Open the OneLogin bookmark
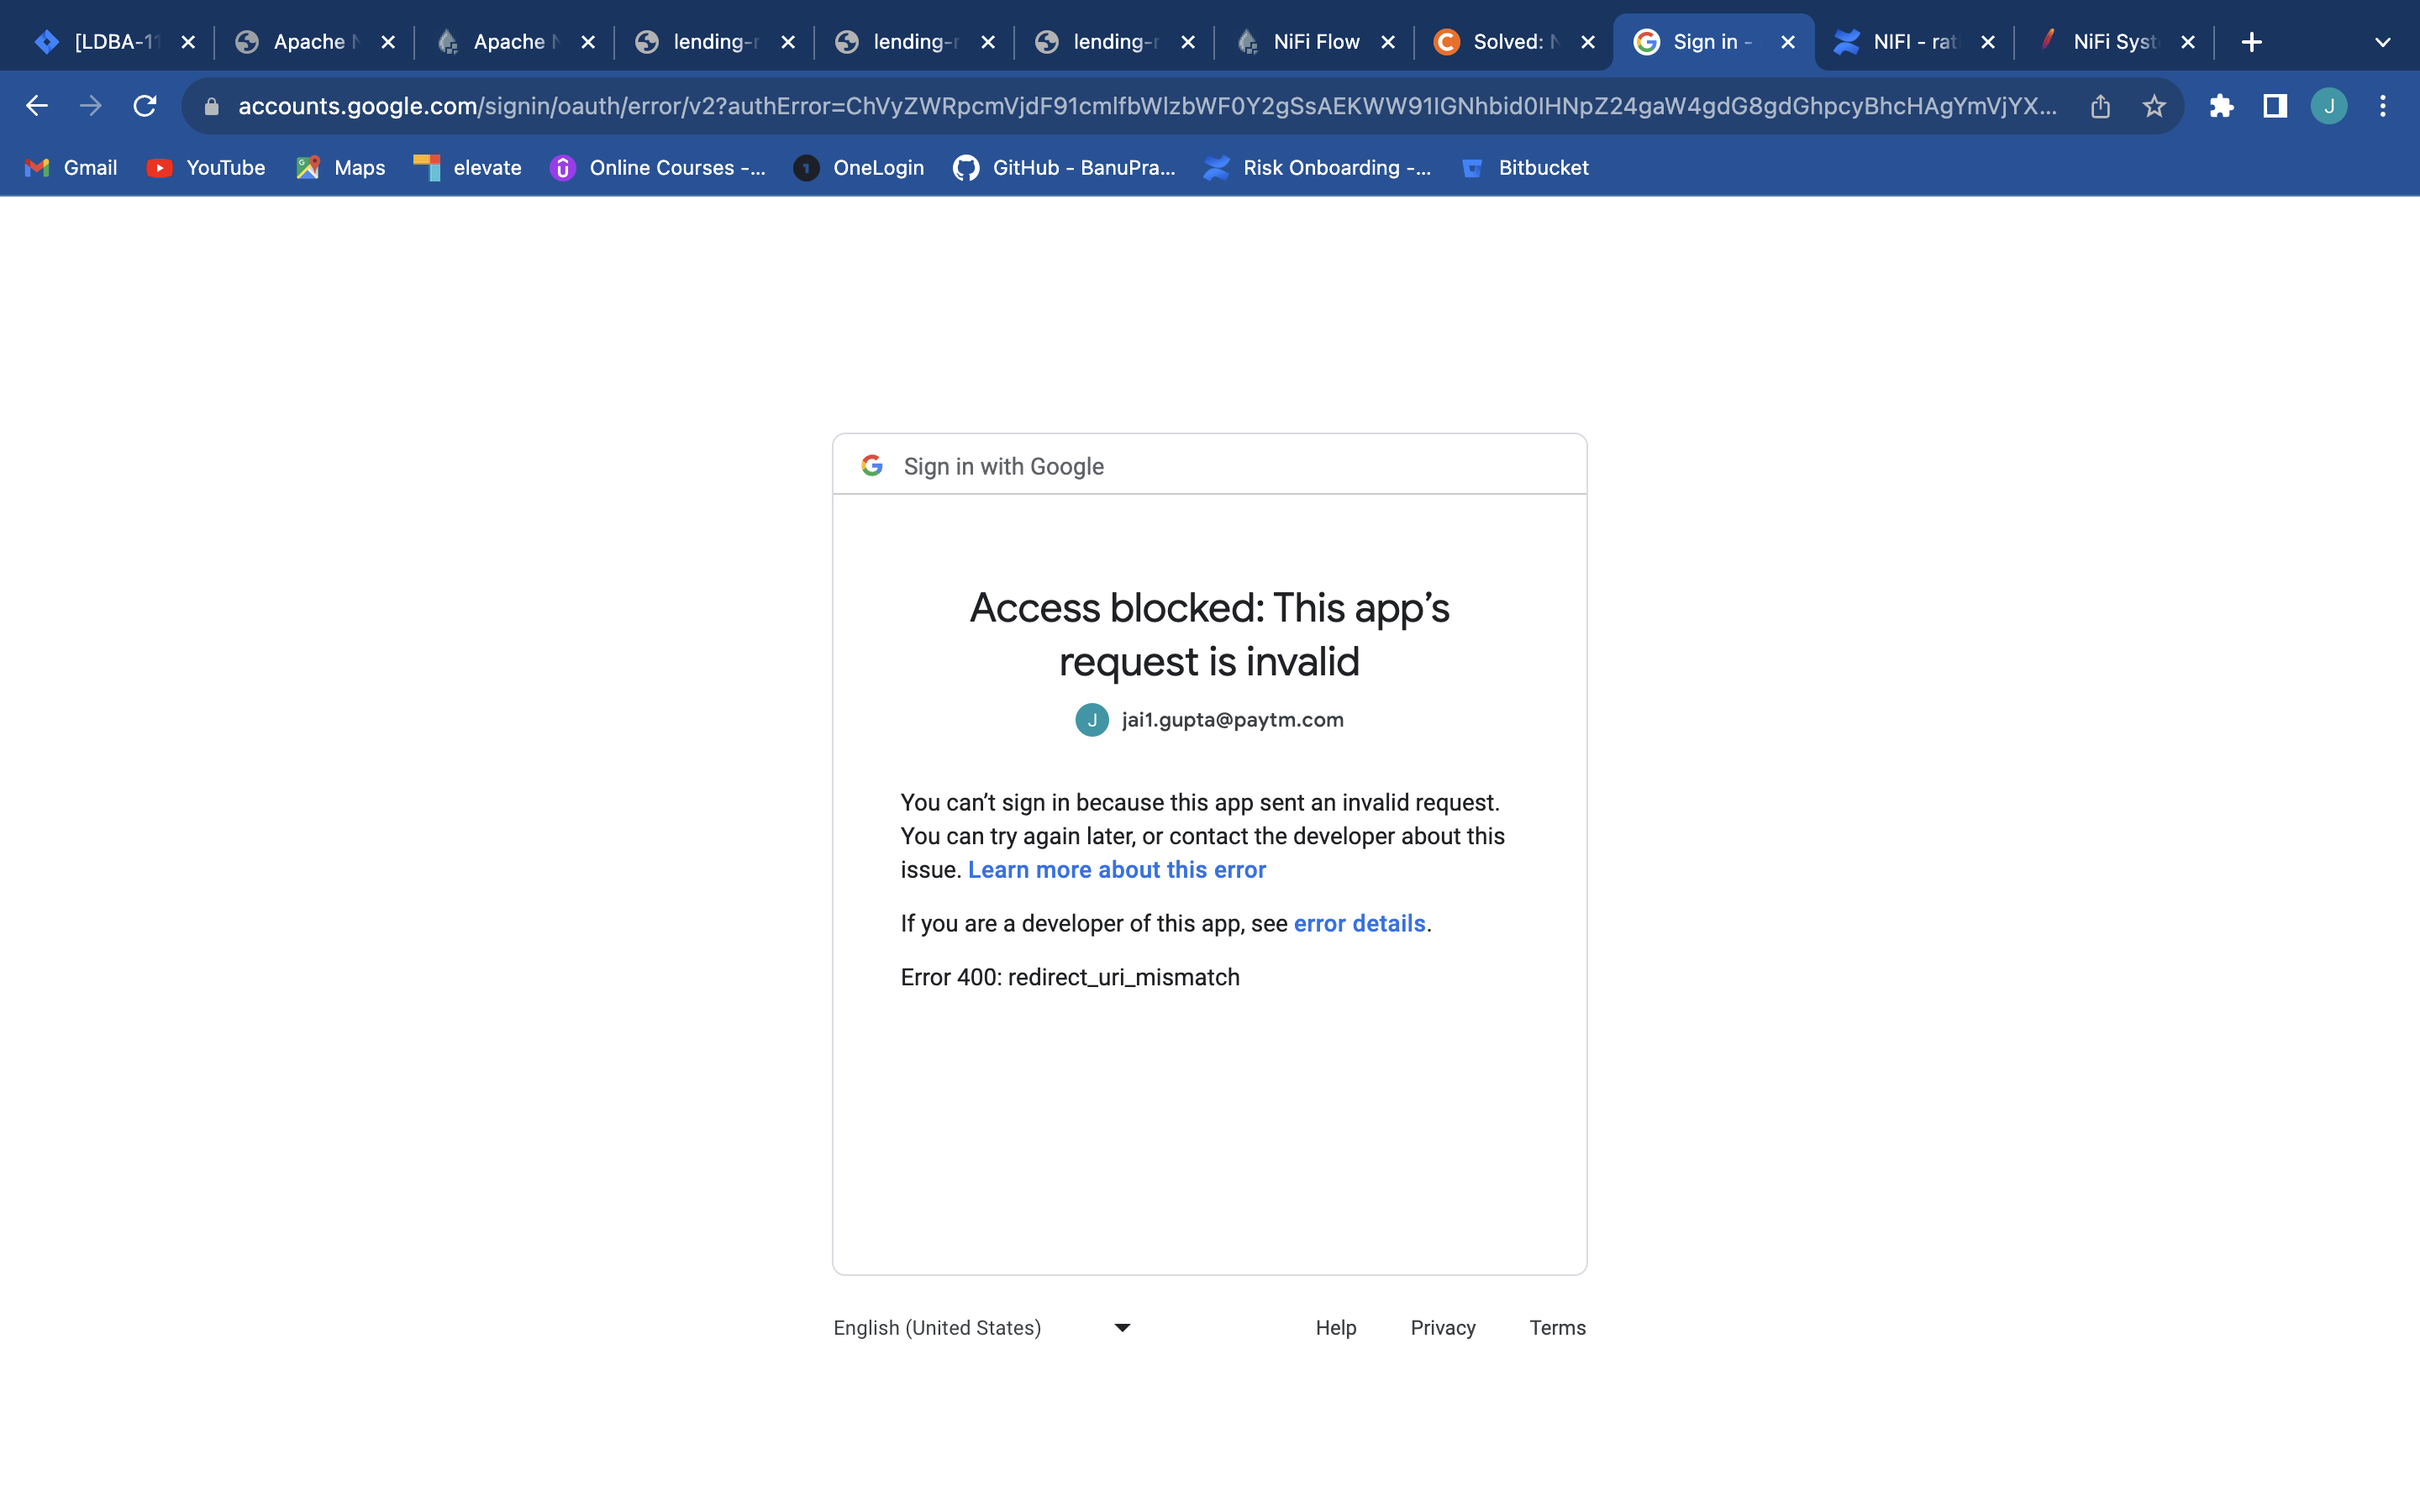 (x=858, y=168)
